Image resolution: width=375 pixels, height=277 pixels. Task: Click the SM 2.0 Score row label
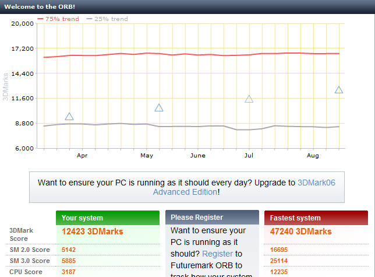[30, 250]
